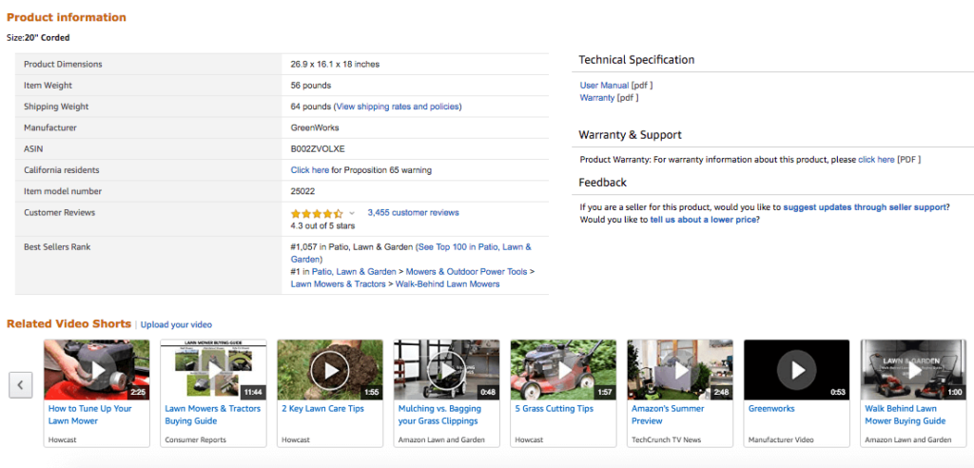Screen dimensions: 974x468
Task: Click here for Proposition 65 warning
Action: (310, 170)
